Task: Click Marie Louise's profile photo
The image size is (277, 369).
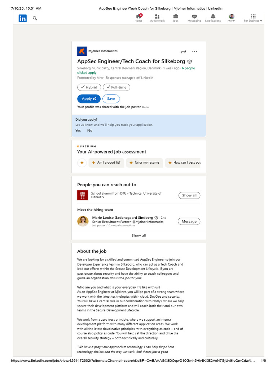Action: click(x=83, y=221)
